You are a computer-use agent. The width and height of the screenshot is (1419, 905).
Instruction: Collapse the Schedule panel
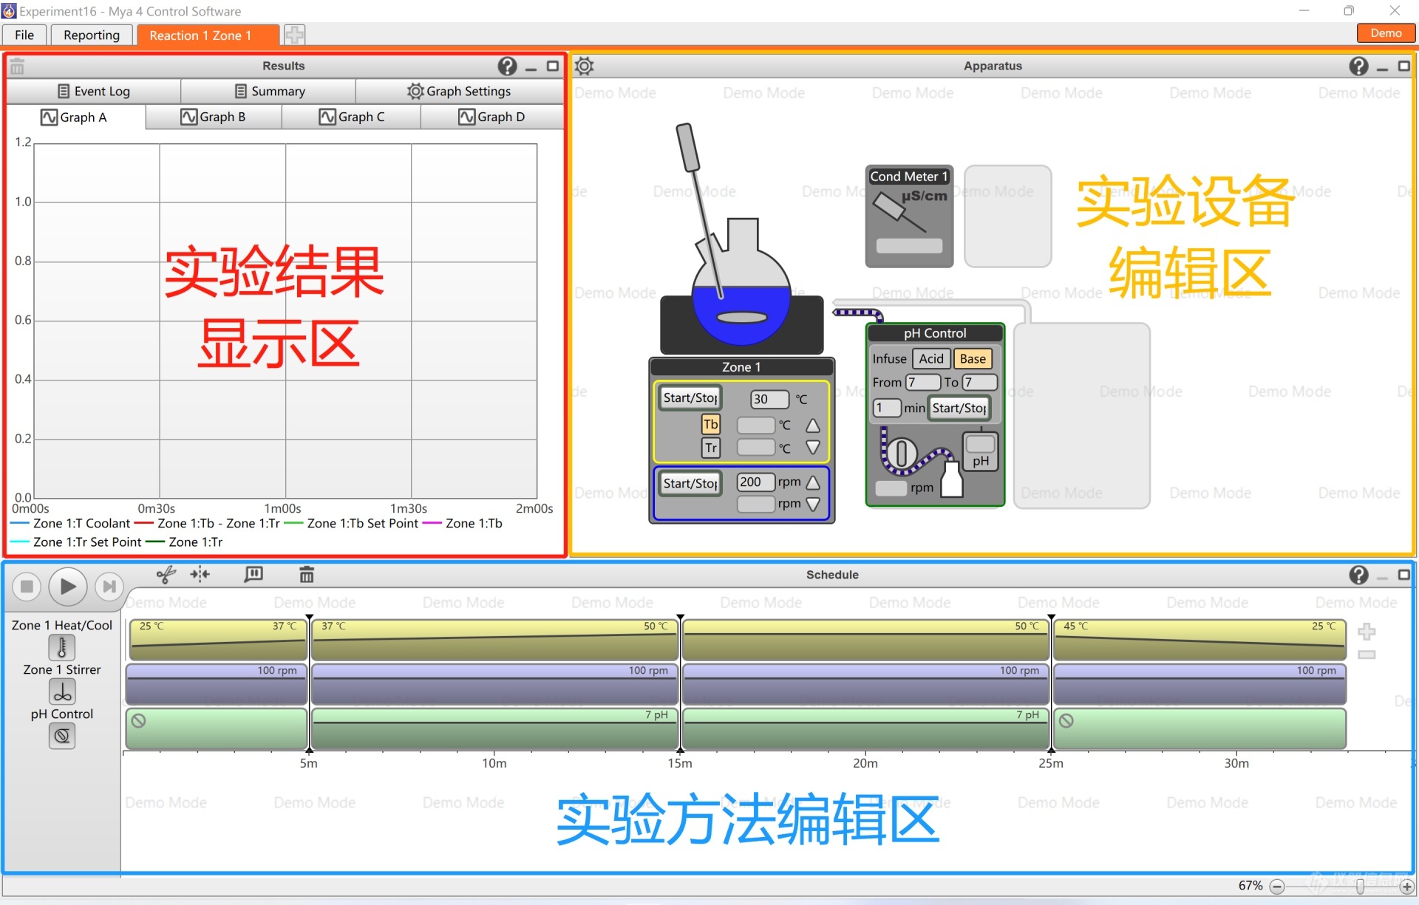tap(1383, 576)
